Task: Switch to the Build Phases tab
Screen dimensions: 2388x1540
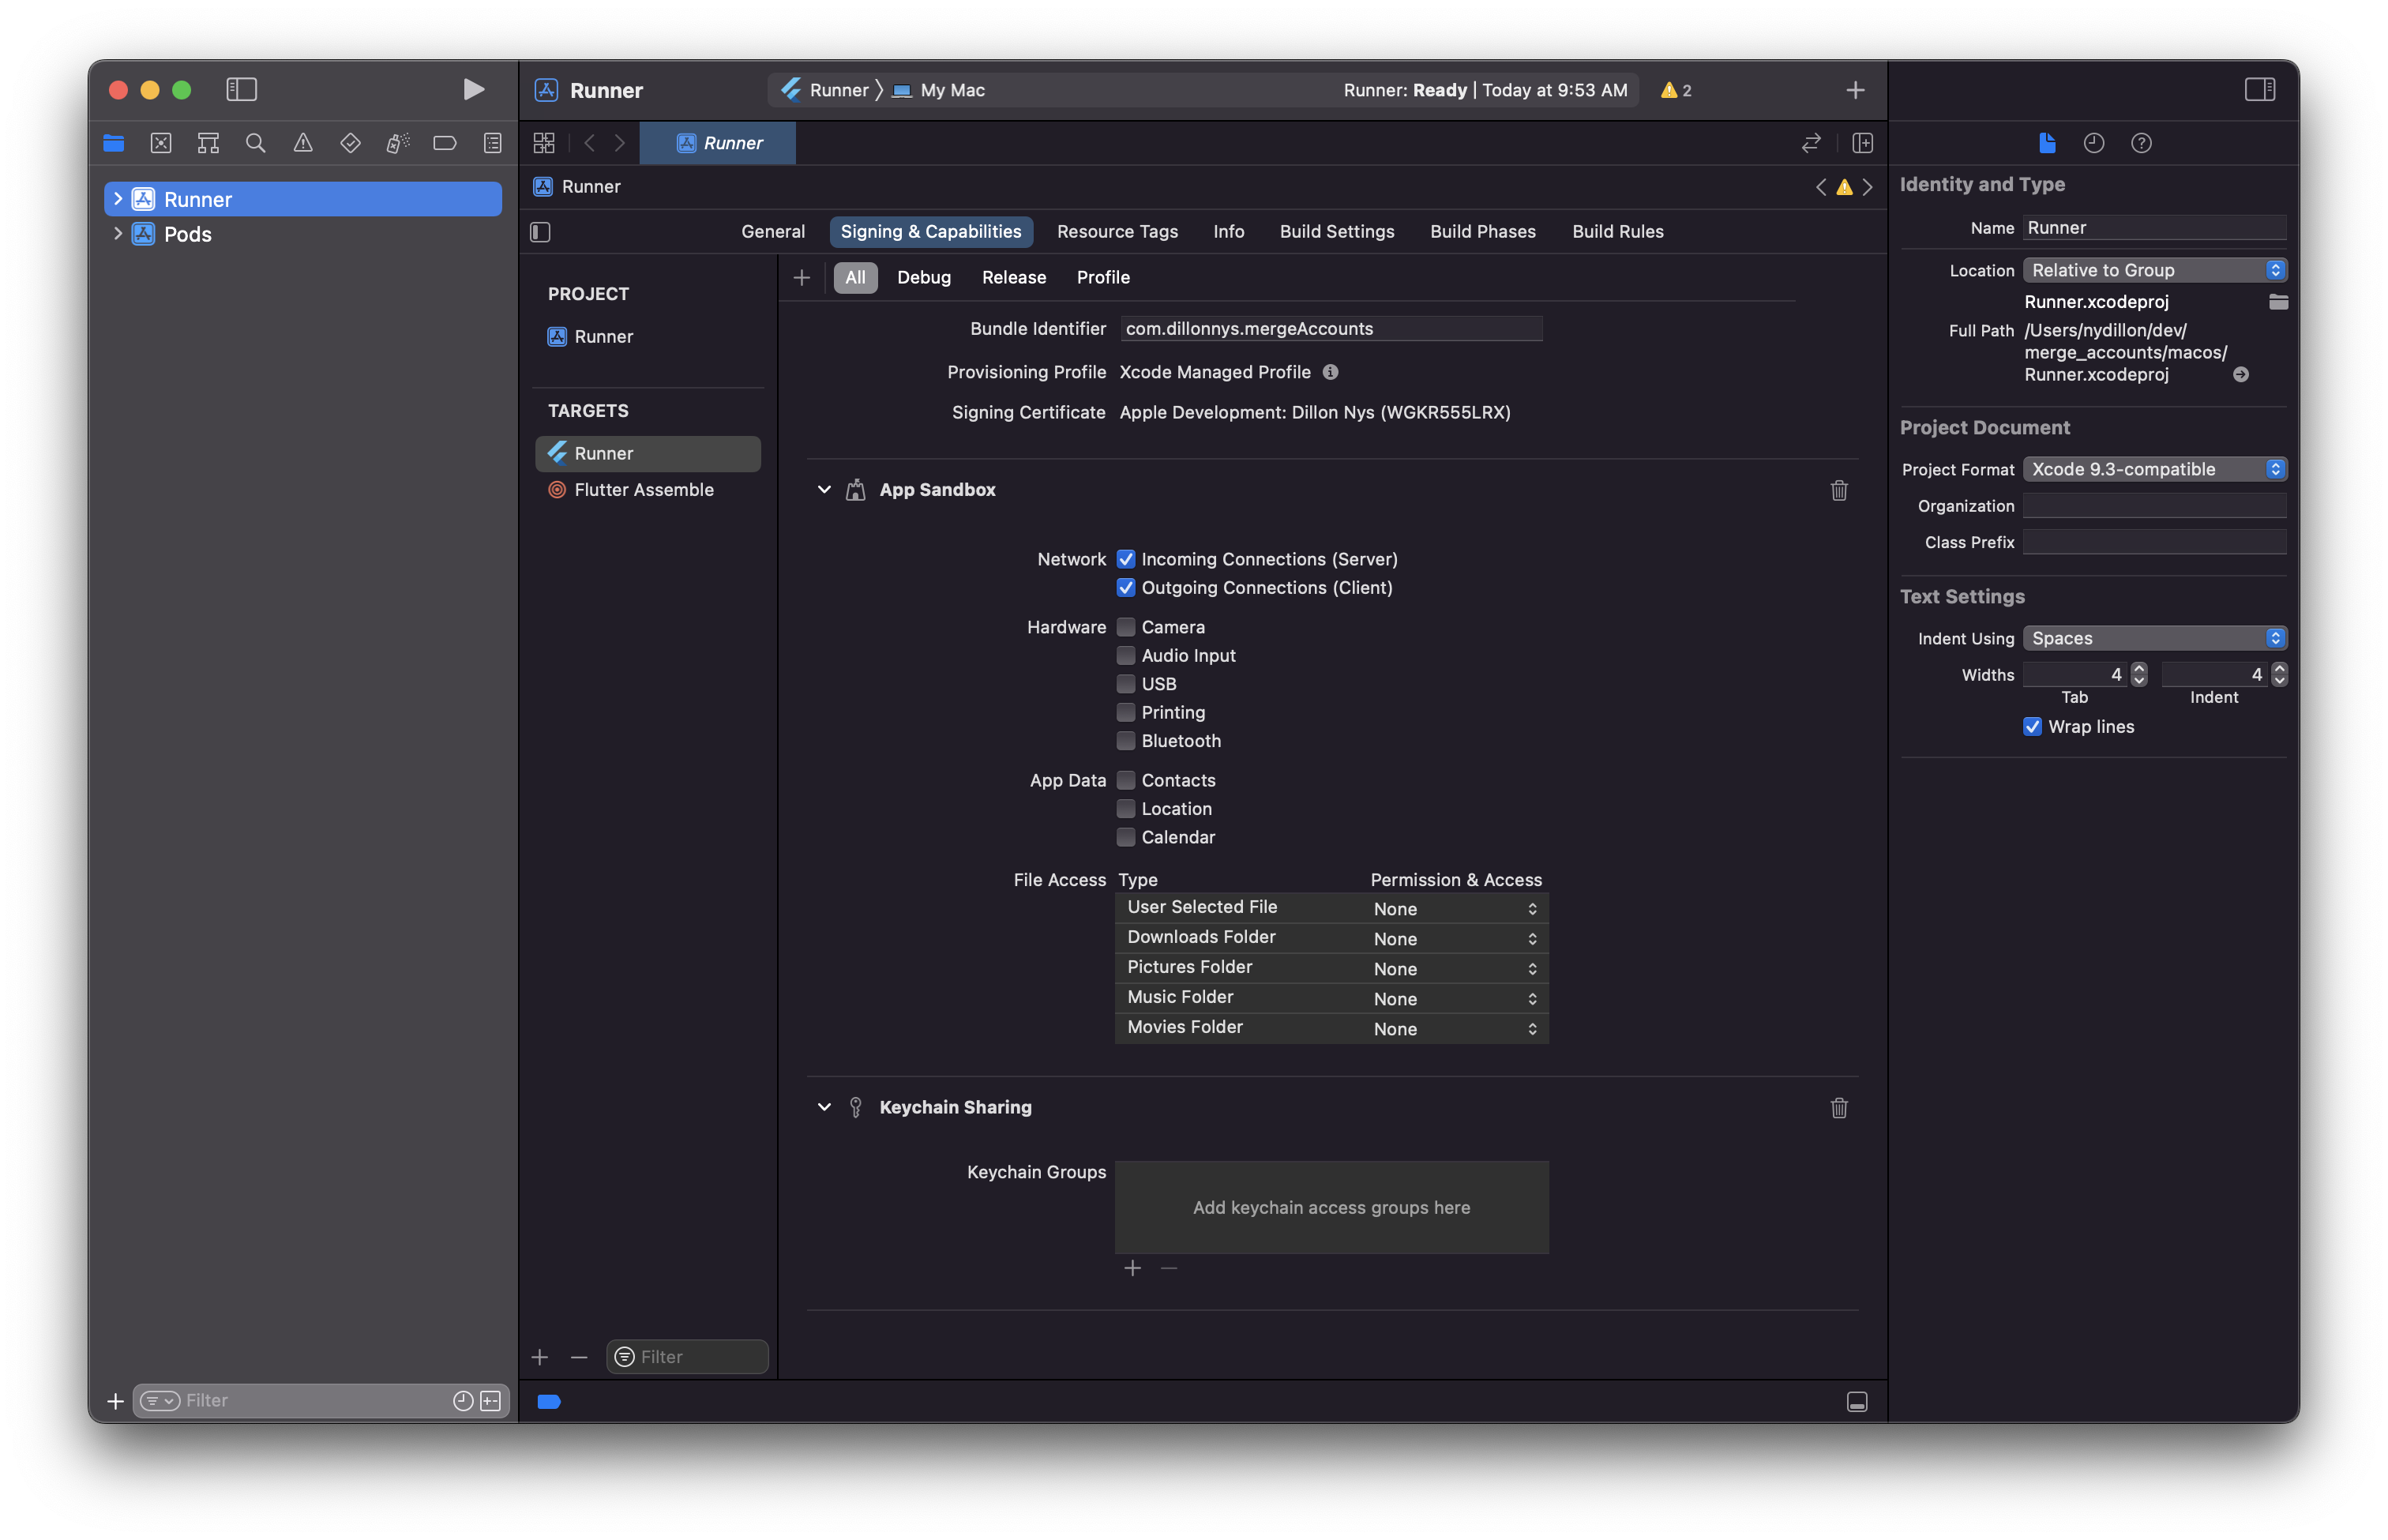Action: click(1482, 232)
